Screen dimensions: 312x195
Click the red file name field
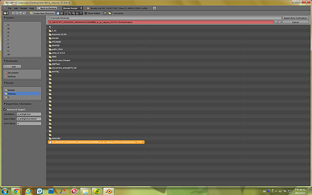[x=160, y=22]
